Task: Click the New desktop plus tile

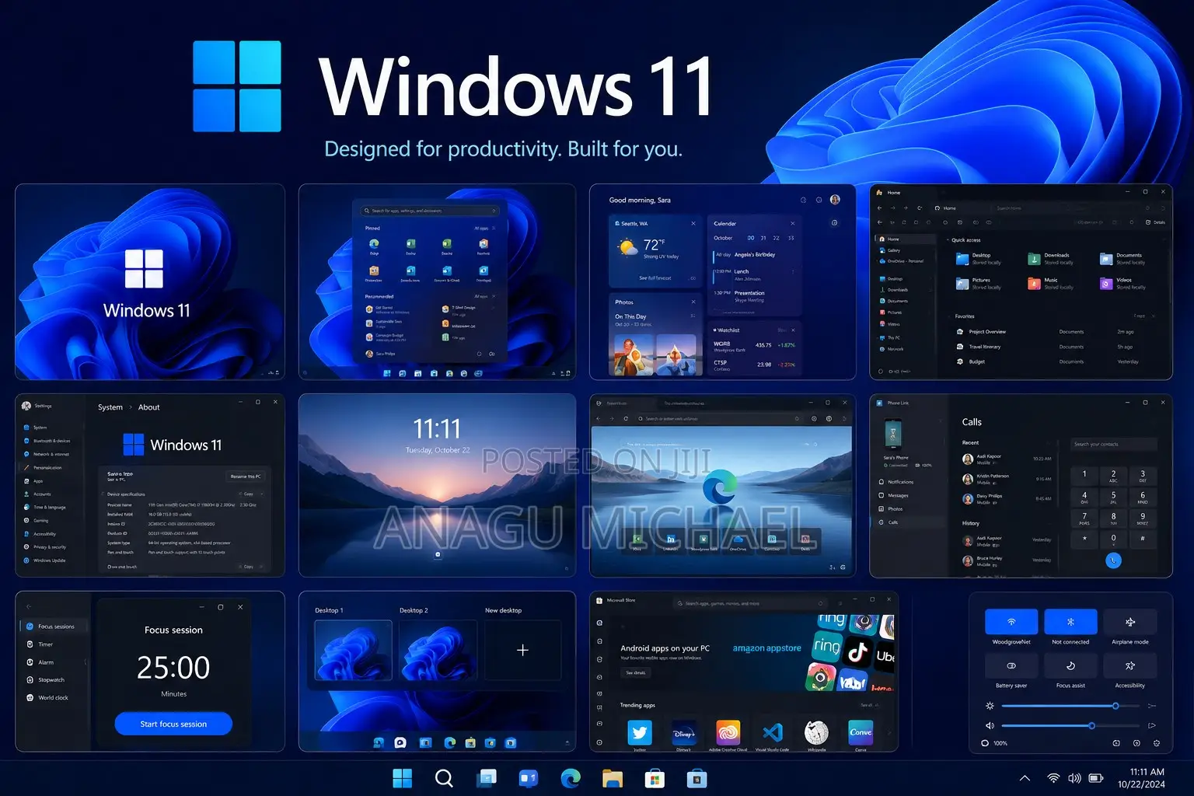Action: (x=522, y=650)
